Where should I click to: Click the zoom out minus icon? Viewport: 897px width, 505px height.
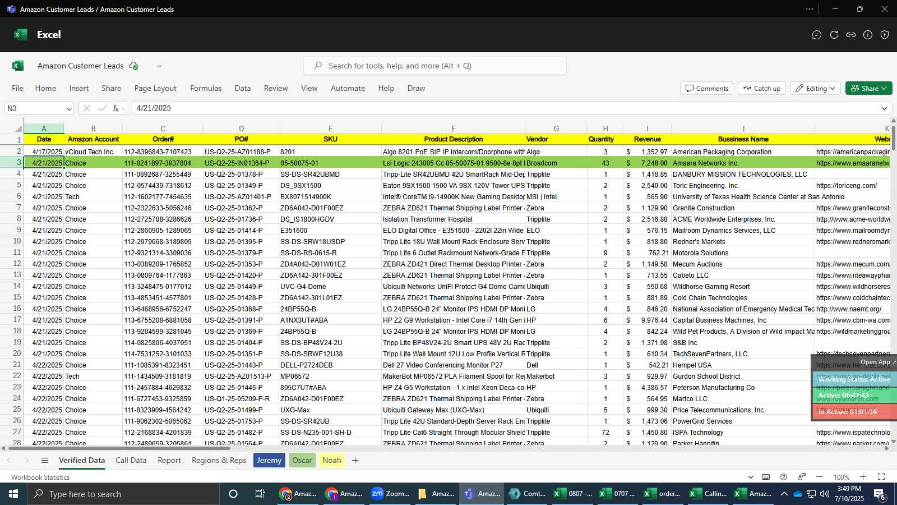click(820, 477)
